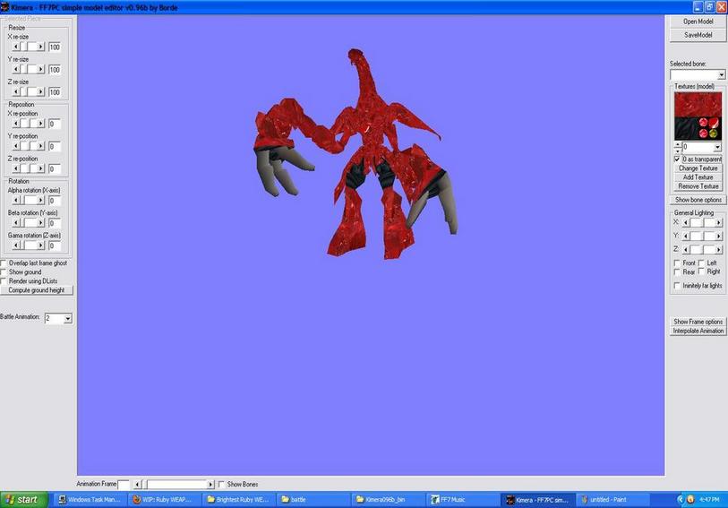This screenshot has height=508, width=728.
Task: Click the Animation Frame input field
Action: point(124,485)
